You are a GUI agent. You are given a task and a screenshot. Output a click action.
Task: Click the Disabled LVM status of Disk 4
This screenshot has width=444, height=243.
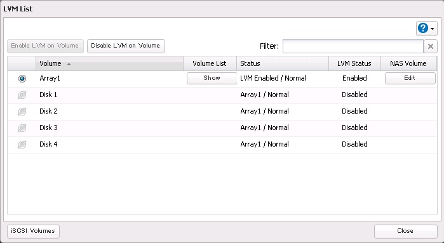(x=354, y=144)
